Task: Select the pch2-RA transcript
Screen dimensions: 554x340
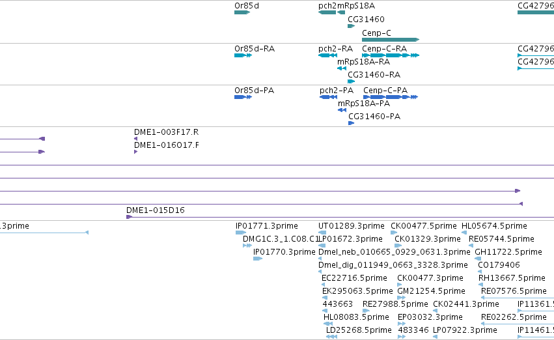Action: pyautogui.click(x=327, y=55)
